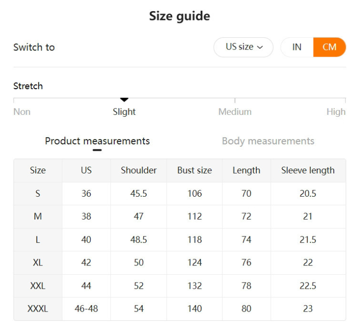Open the US size dropdown
Screen dimensions: 356x328
click(x=243, y=47)
